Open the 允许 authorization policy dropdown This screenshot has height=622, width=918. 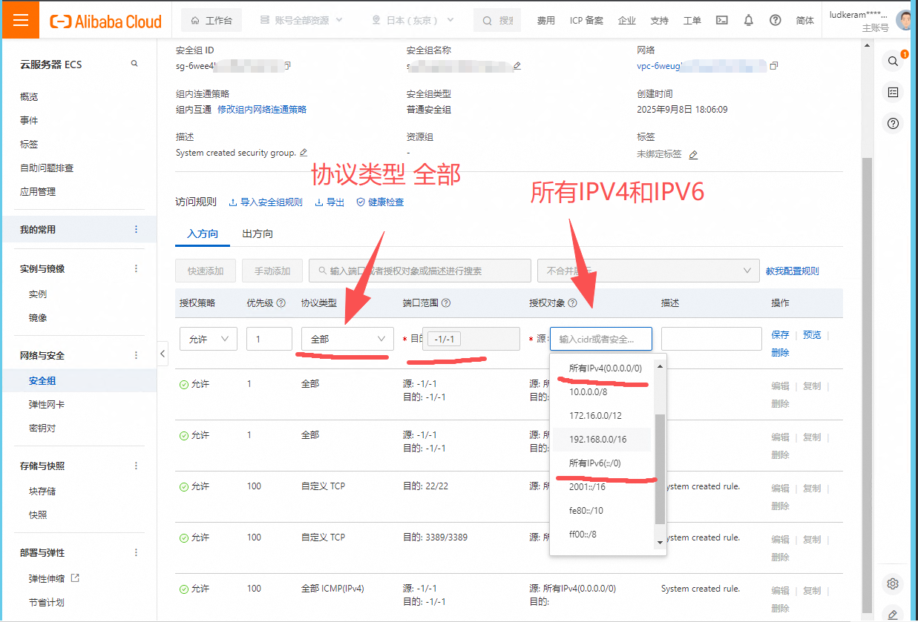click(208, 339)
